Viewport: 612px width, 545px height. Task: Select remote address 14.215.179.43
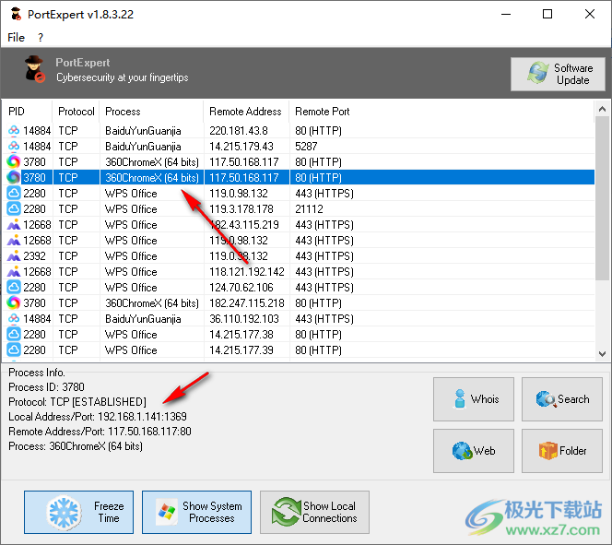(x=241, y=146)
